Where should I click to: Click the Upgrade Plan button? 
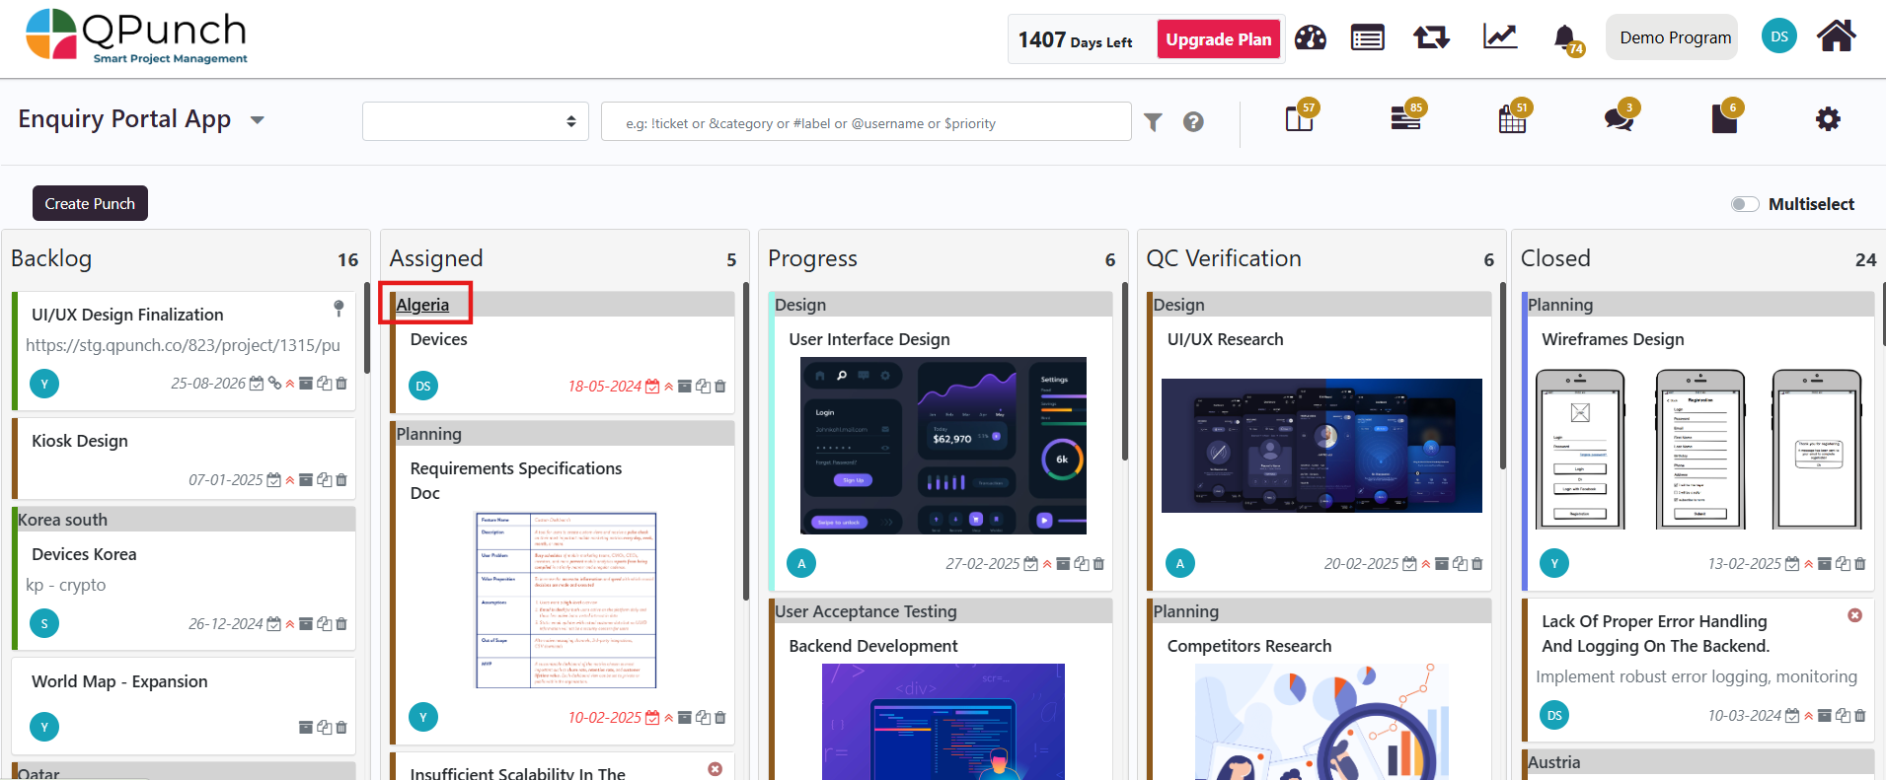tap(1218, 39)
